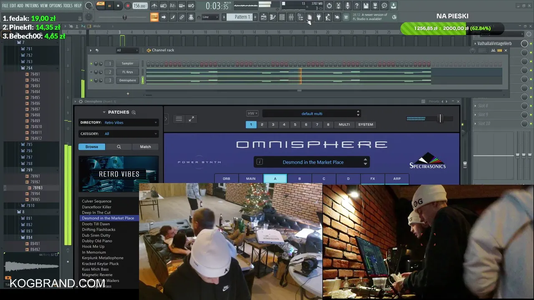The image size is (534, 300).
Task: Switch to the ARP tab in Omnisphere
Action: (x=397, y=179)
